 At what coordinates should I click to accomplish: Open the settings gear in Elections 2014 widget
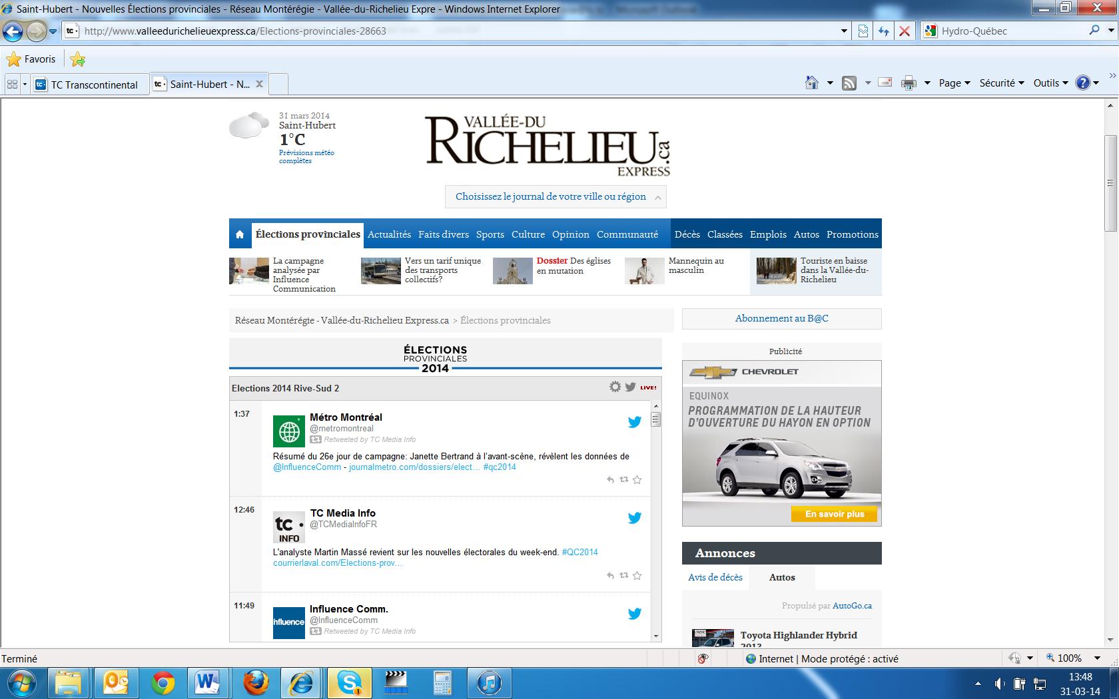615,387
